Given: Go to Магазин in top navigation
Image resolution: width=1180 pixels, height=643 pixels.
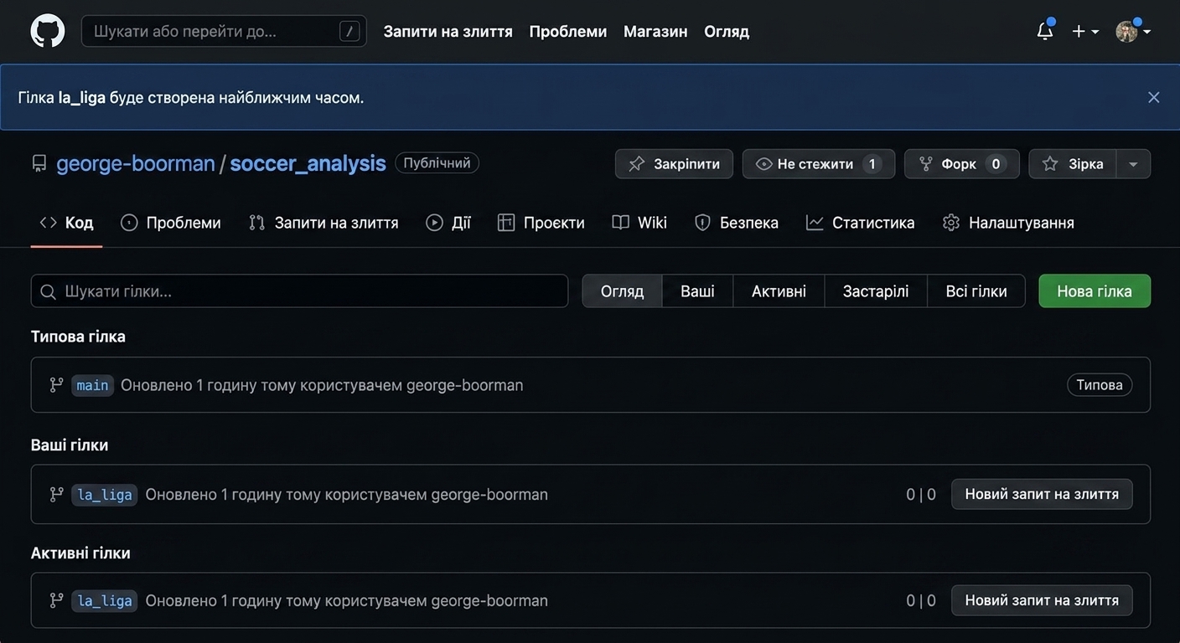Looking at the screenshot, I should click(x=655, y=31).
